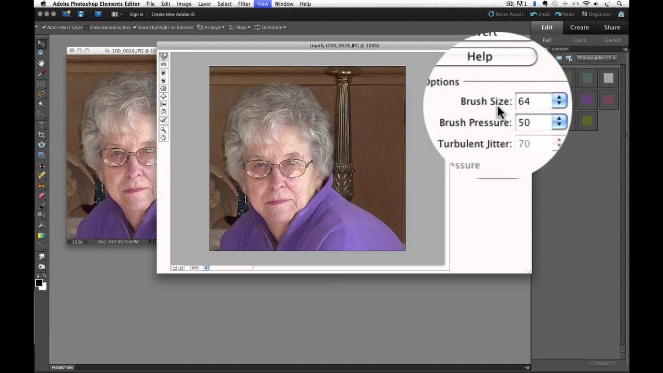Choose the Liquify Turbulence tool

tap(164, 65)
